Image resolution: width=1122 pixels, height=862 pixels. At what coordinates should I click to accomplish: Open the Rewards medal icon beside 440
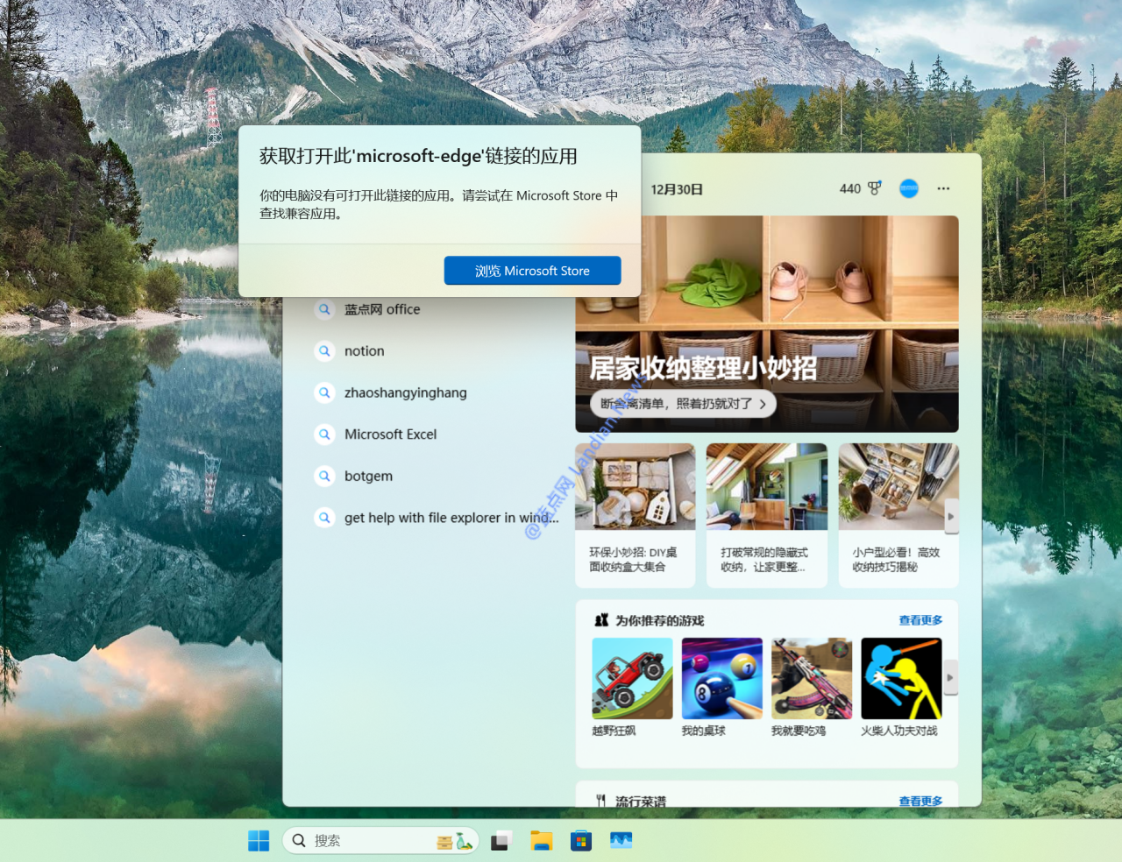874,188
